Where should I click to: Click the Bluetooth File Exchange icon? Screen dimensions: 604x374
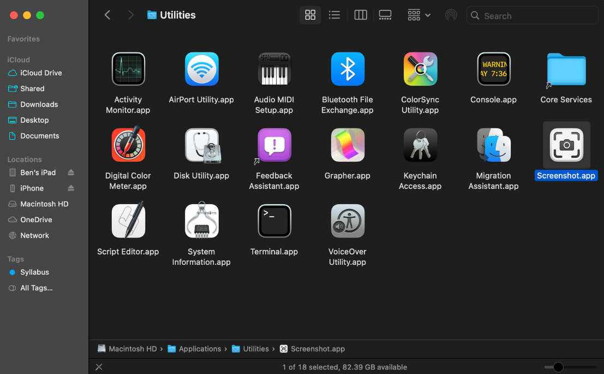[347, 69]
